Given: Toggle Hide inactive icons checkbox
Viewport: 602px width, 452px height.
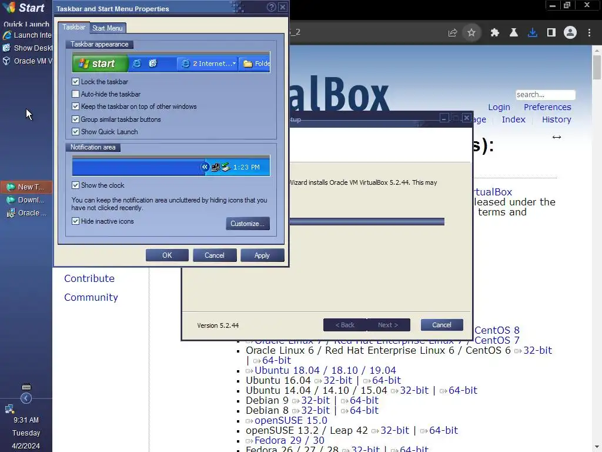Looking at the screenshot, I should click(76, 221).
